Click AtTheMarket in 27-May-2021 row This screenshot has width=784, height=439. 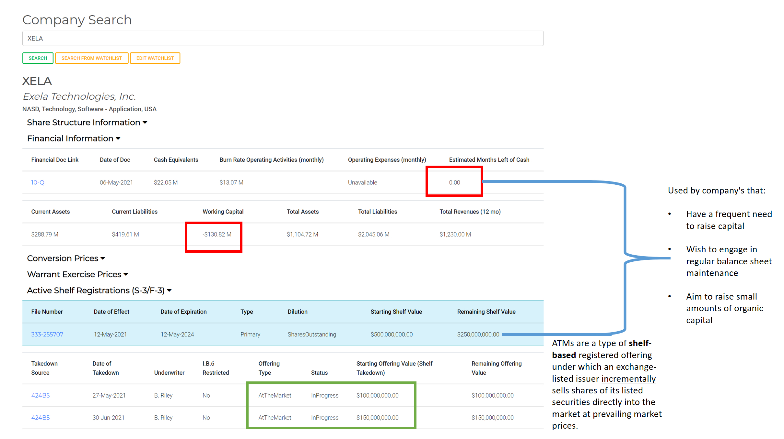[x=275, y=395]
